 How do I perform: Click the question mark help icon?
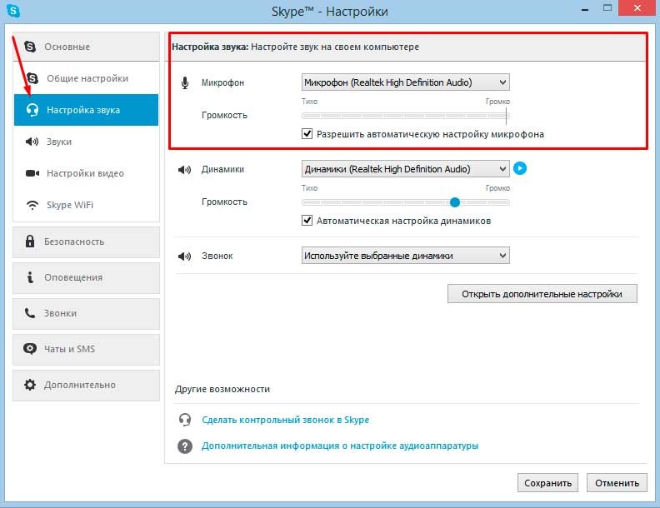click(x=185, y=446)
